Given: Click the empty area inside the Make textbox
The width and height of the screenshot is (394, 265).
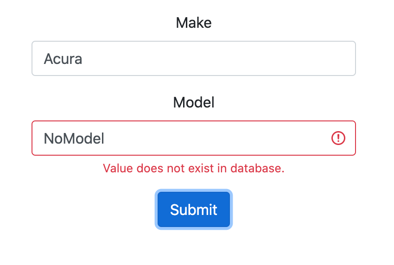Looking at the screenshot, I should point(219,58).
